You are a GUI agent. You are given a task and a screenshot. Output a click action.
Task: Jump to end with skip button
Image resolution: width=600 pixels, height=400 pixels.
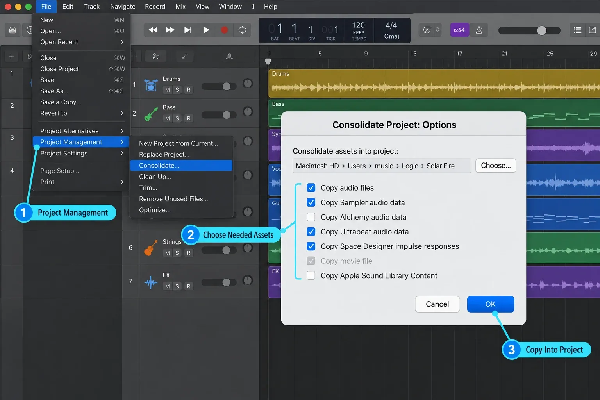click(188, 30)
